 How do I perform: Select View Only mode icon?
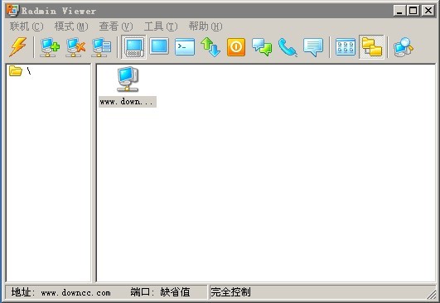click(x=159, y=46)
